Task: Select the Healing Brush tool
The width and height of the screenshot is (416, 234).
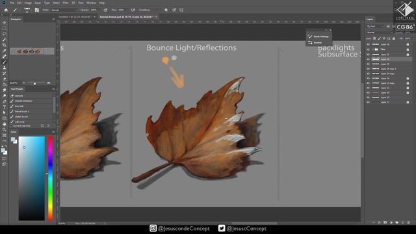Action: (5, 57)
